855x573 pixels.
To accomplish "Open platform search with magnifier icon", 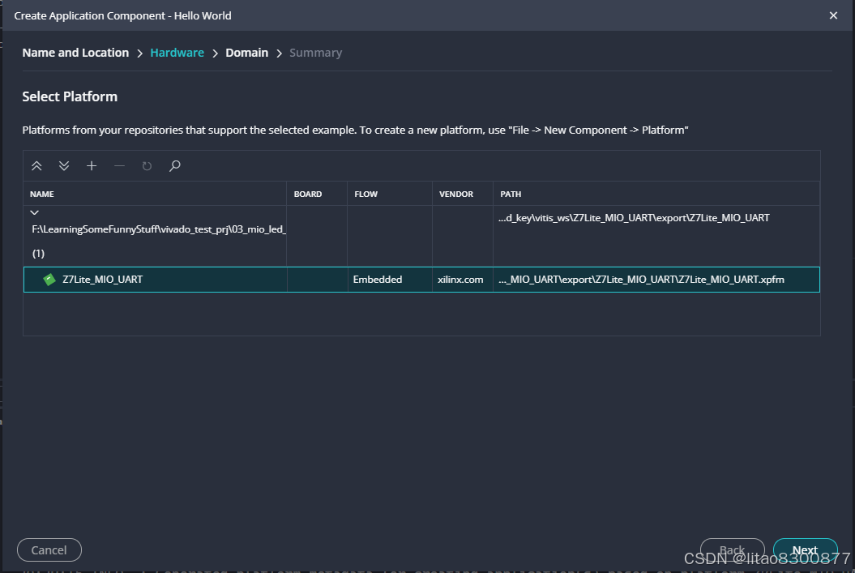I will pyautogui.click(x=174, y=165).
